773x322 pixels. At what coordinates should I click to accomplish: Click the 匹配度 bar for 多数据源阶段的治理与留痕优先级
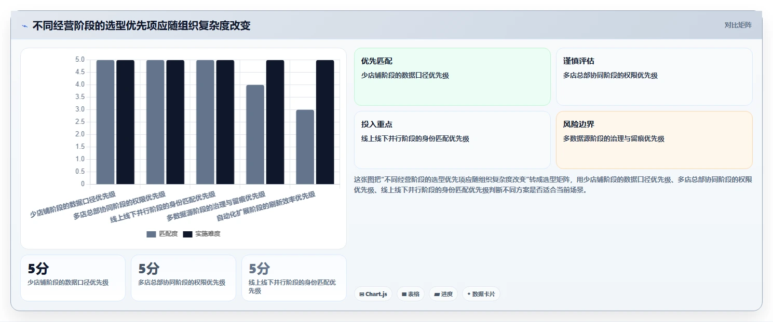click(255, 134)
